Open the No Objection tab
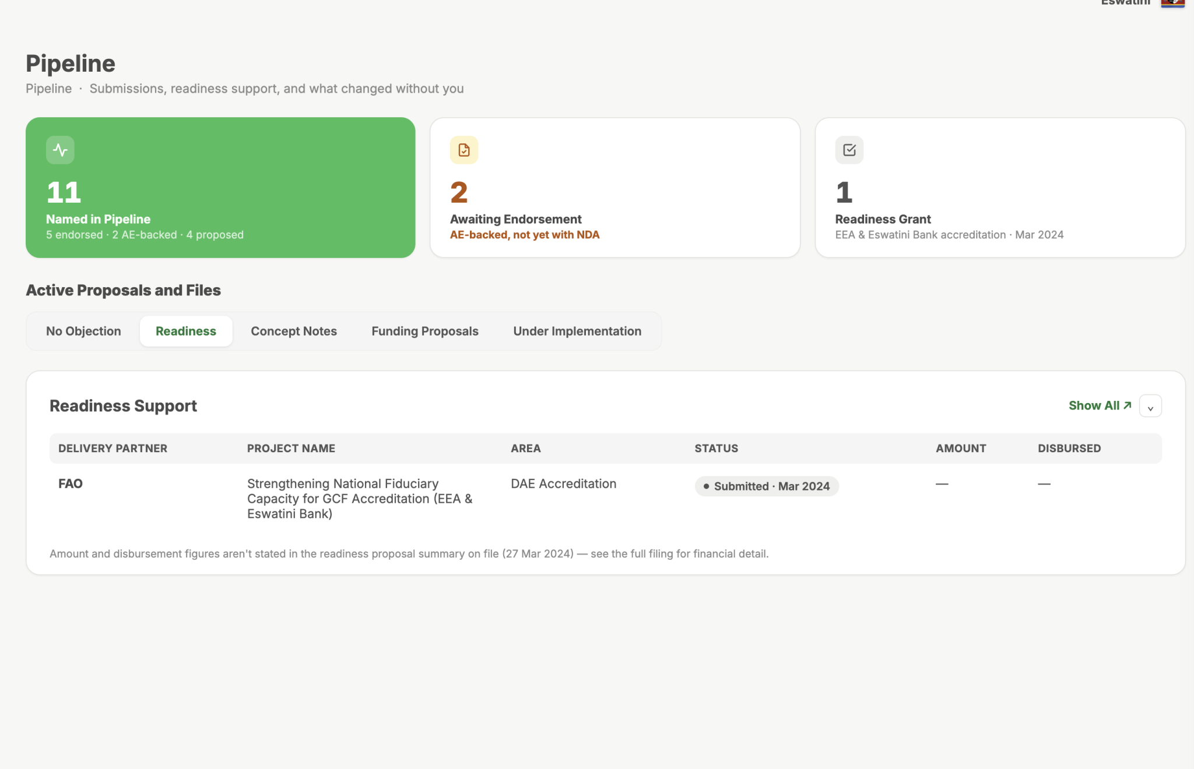 click(83, 331)
